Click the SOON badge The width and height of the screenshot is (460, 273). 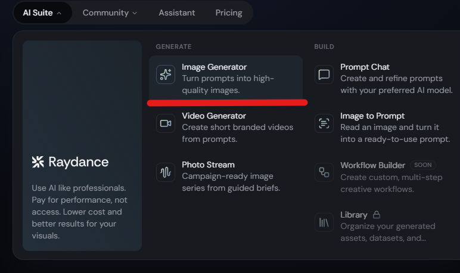422,165
